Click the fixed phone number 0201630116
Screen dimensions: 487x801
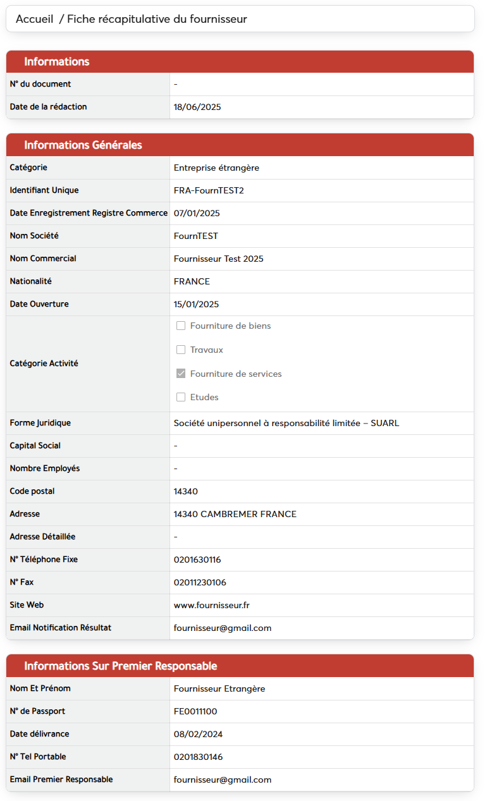(197, 559)
